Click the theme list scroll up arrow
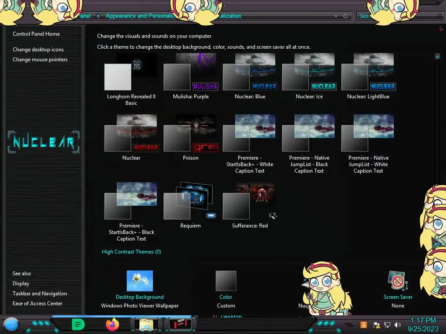 (437, 57)
